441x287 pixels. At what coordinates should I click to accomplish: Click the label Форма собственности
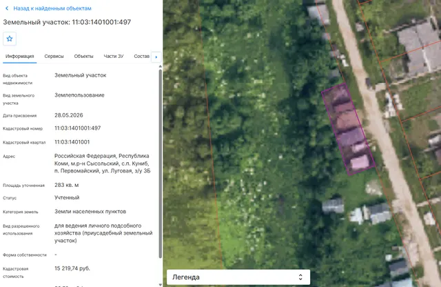pyautogui.click(x=25, y=255)
